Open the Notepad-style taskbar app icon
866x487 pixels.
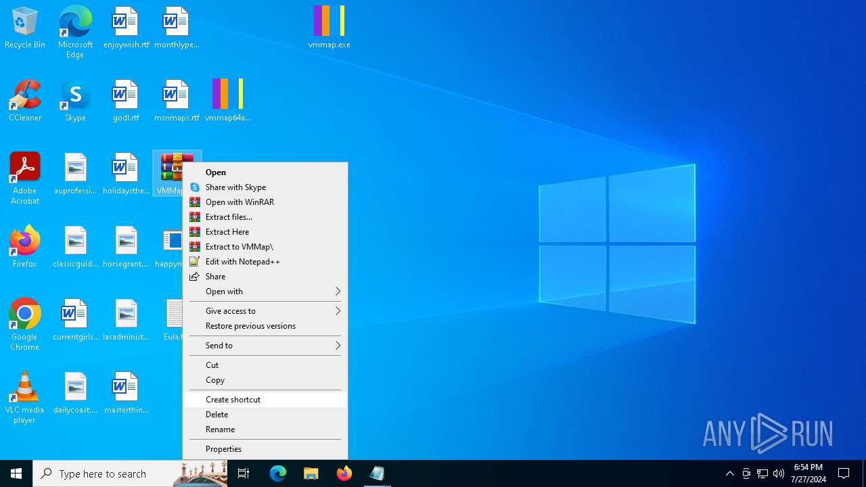tap(378, 473)
